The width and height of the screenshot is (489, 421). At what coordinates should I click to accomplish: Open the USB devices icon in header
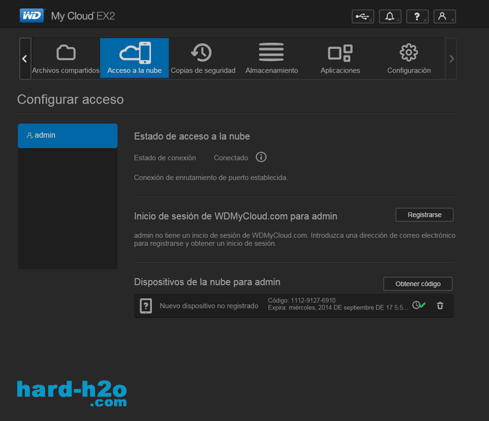point(363,16)
